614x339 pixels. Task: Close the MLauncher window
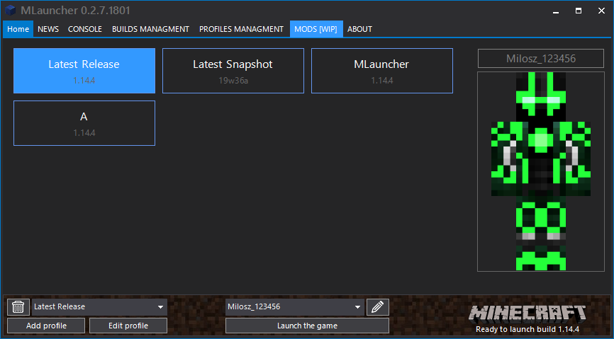pos(601,11)
